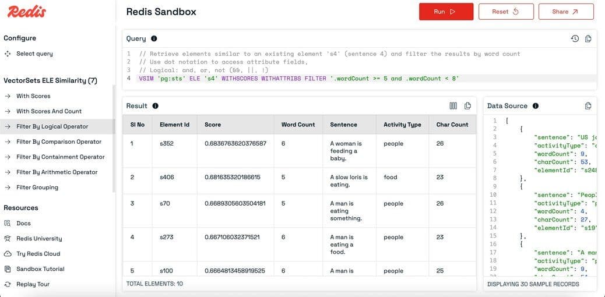Open the Filter Grouping query
Screen dimensions: 605x297
[37, 188]
